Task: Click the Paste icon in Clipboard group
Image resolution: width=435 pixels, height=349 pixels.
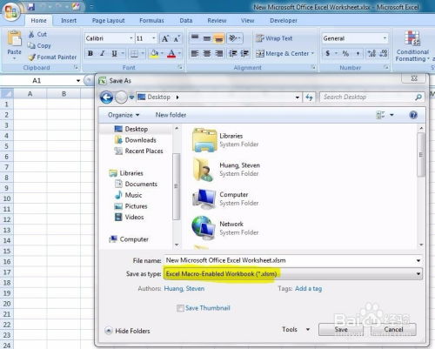Action: 14,39
